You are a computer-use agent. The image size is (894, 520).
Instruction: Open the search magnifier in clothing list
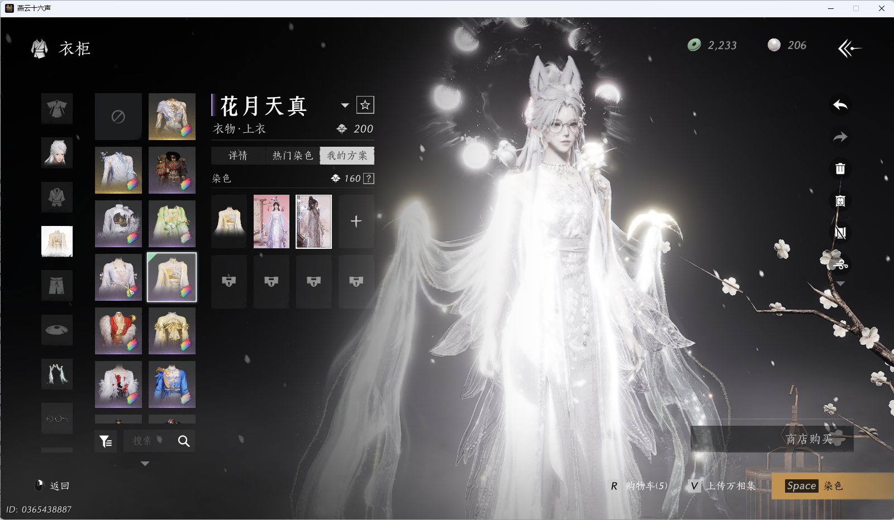[x=183, y=441]
